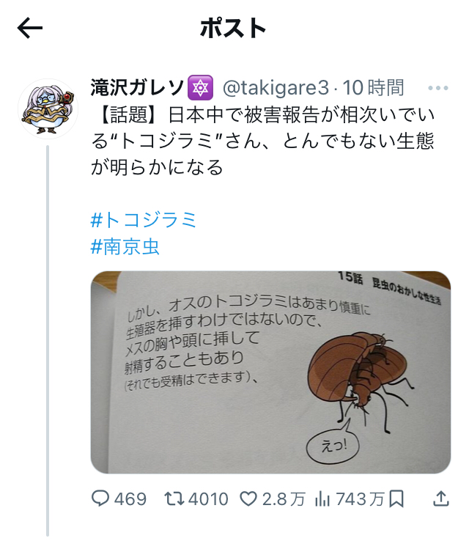
Task: Open the three-dot more options menu
Action: point(438,88)
